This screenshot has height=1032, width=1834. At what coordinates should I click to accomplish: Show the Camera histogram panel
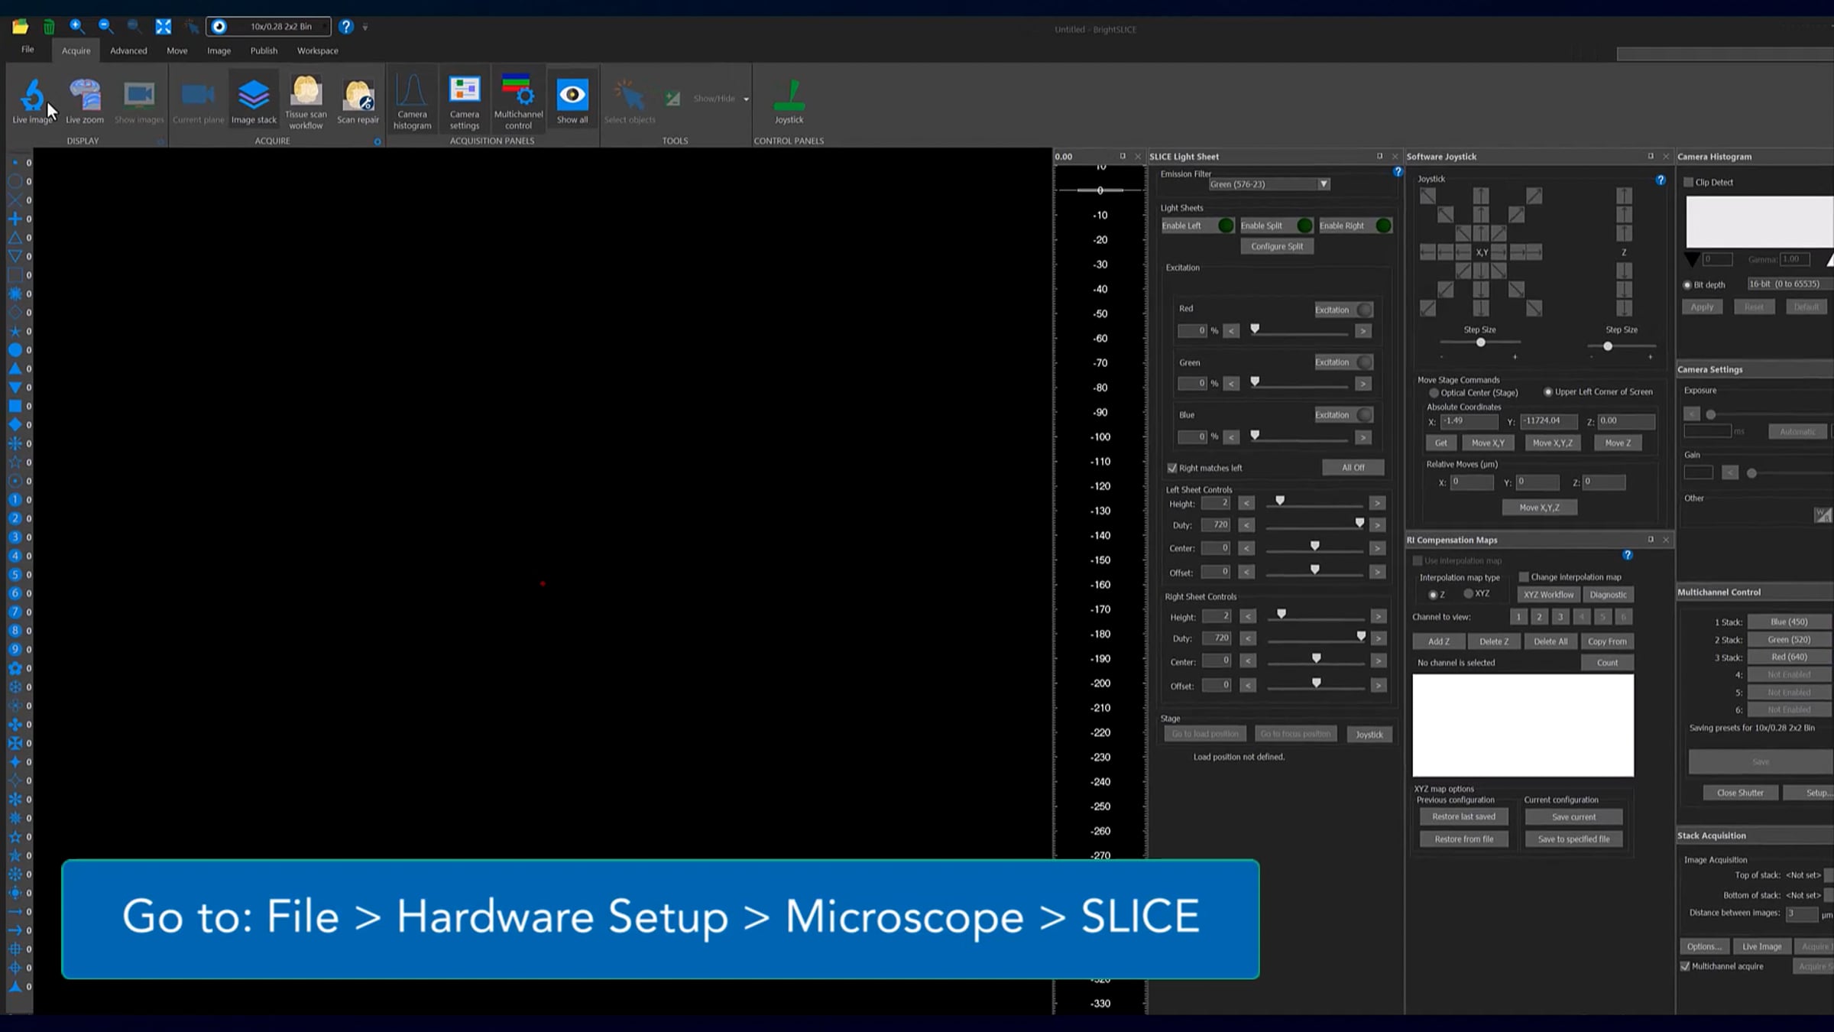pyautogui.click(x=412, y=102)
